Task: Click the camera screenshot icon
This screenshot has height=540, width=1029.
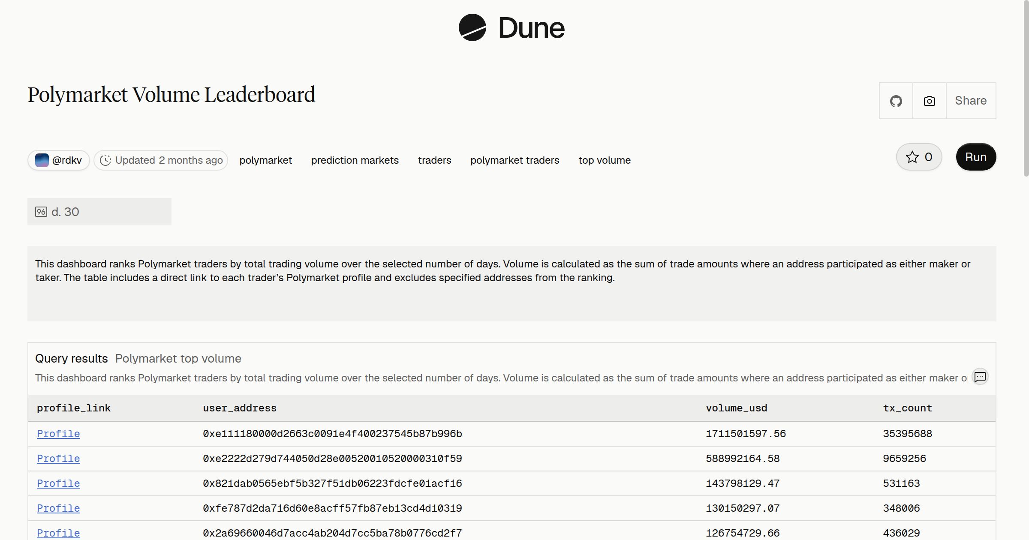Action: pyautogui.click(x=929, y=101)
